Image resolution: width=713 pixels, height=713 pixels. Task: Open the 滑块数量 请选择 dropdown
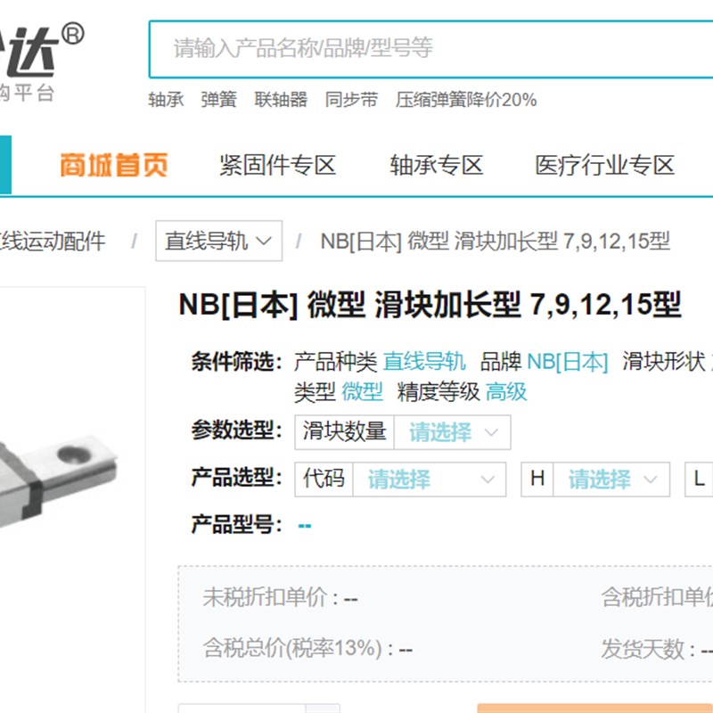(x=452, y=432)
